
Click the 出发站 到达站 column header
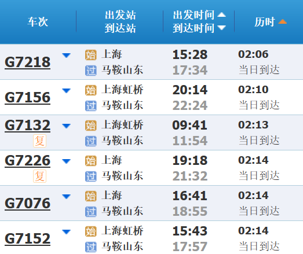pyautogui.click(x=120, y=21)
